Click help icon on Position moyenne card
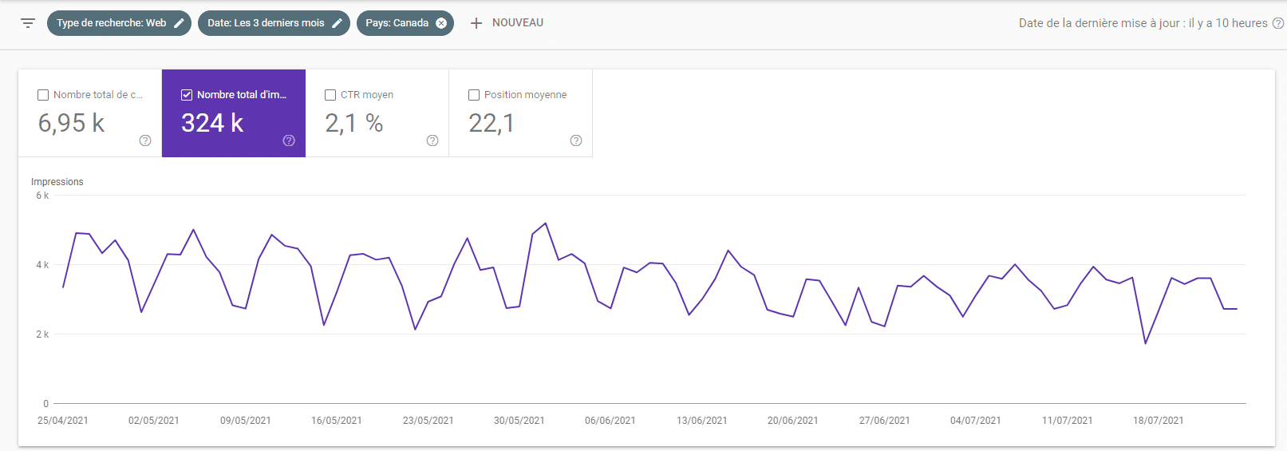 click(x=576, y=140)
